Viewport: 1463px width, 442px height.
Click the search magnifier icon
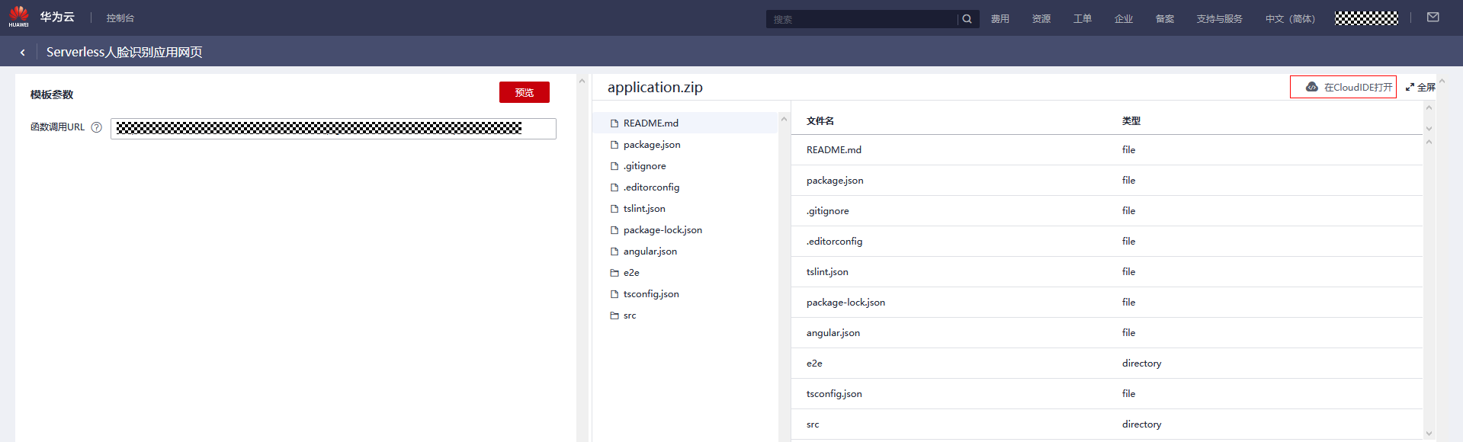(967, 19)
